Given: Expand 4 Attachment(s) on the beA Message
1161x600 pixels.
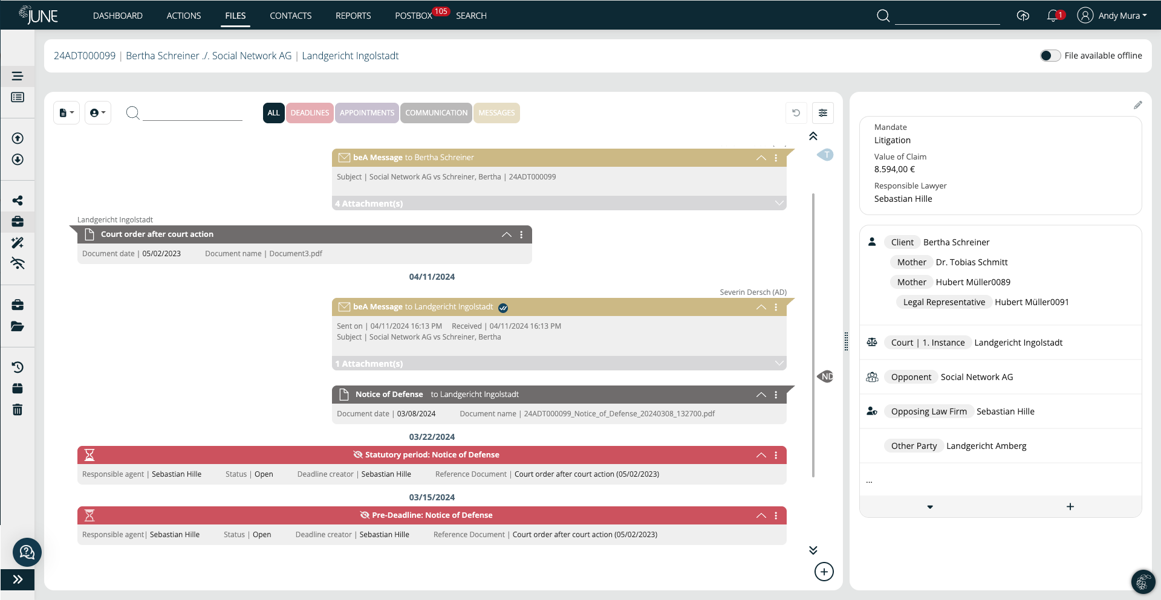Looking at the screenshot, I should click(x=779, y=203).
